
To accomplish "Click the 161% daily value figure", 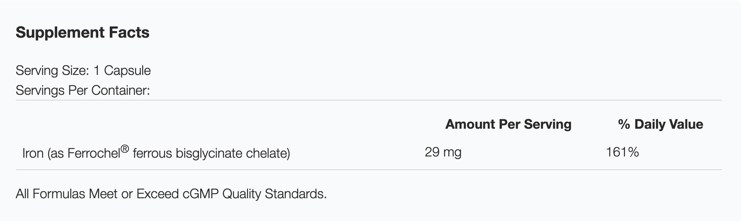I will (622, 152).
